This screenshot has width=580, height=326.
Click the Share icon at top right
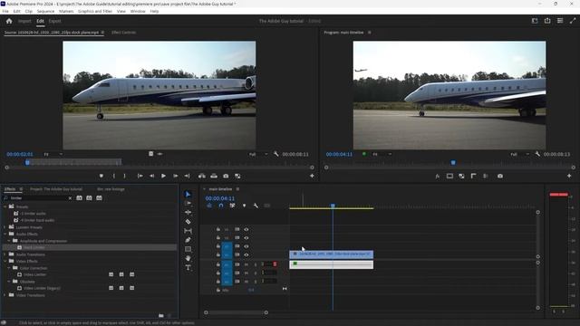[x=547, y=21]
